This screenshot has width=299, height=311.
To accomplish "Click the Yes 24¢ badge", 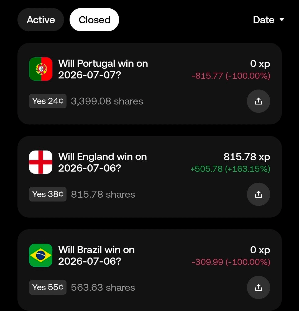I will [x=48, y=101].
